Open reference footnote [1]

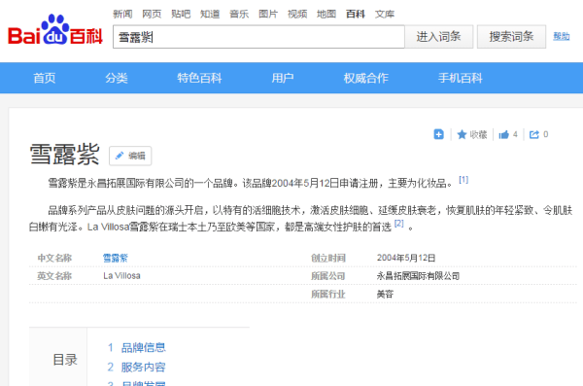pos(463,180)
